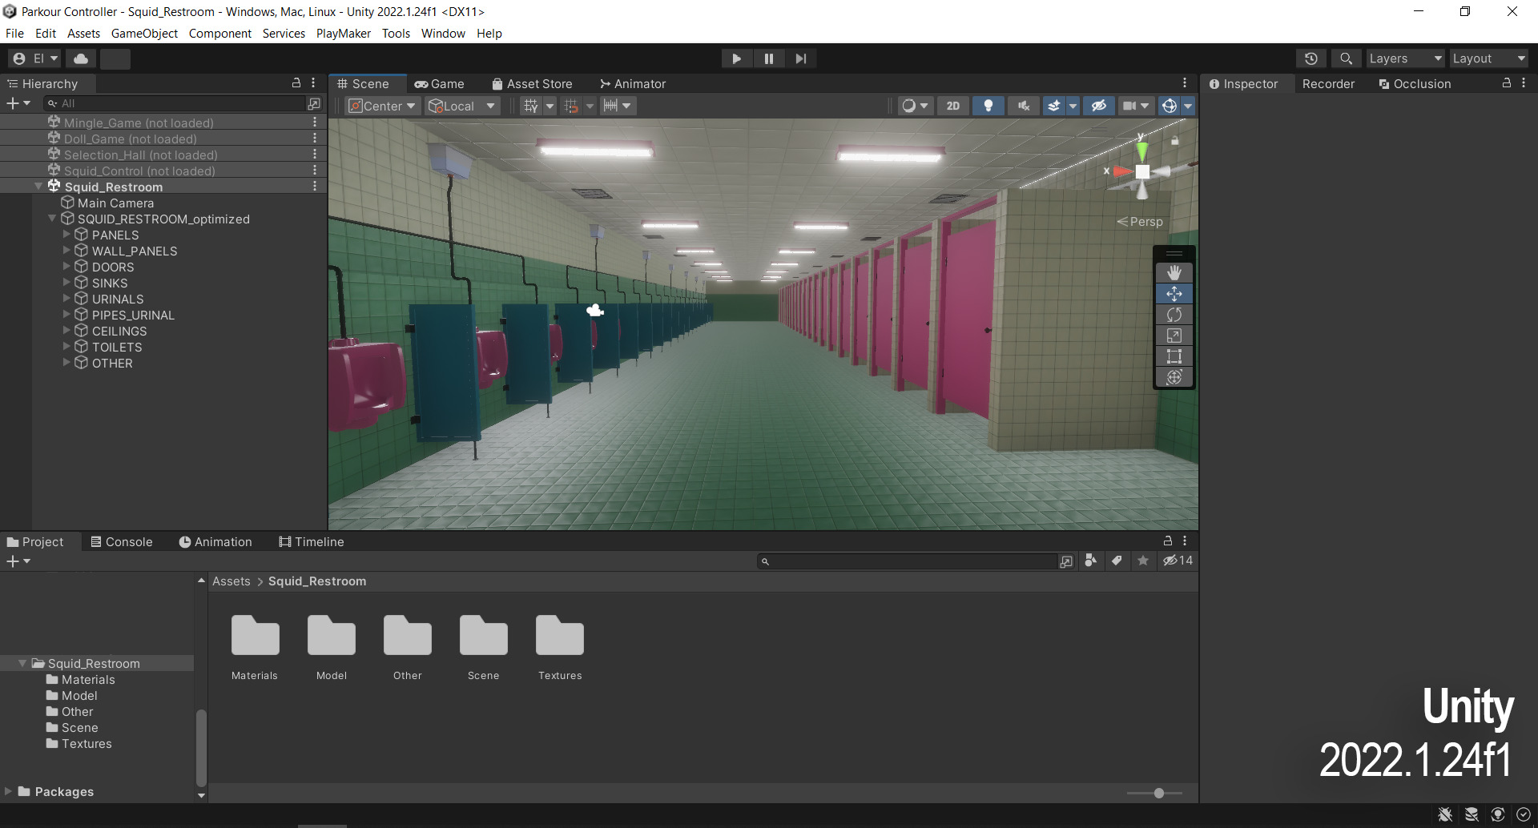This screenshot has width=1538, height=828.
Task: Select the Textures folder in project tree
Action: [x=87, y=744]
